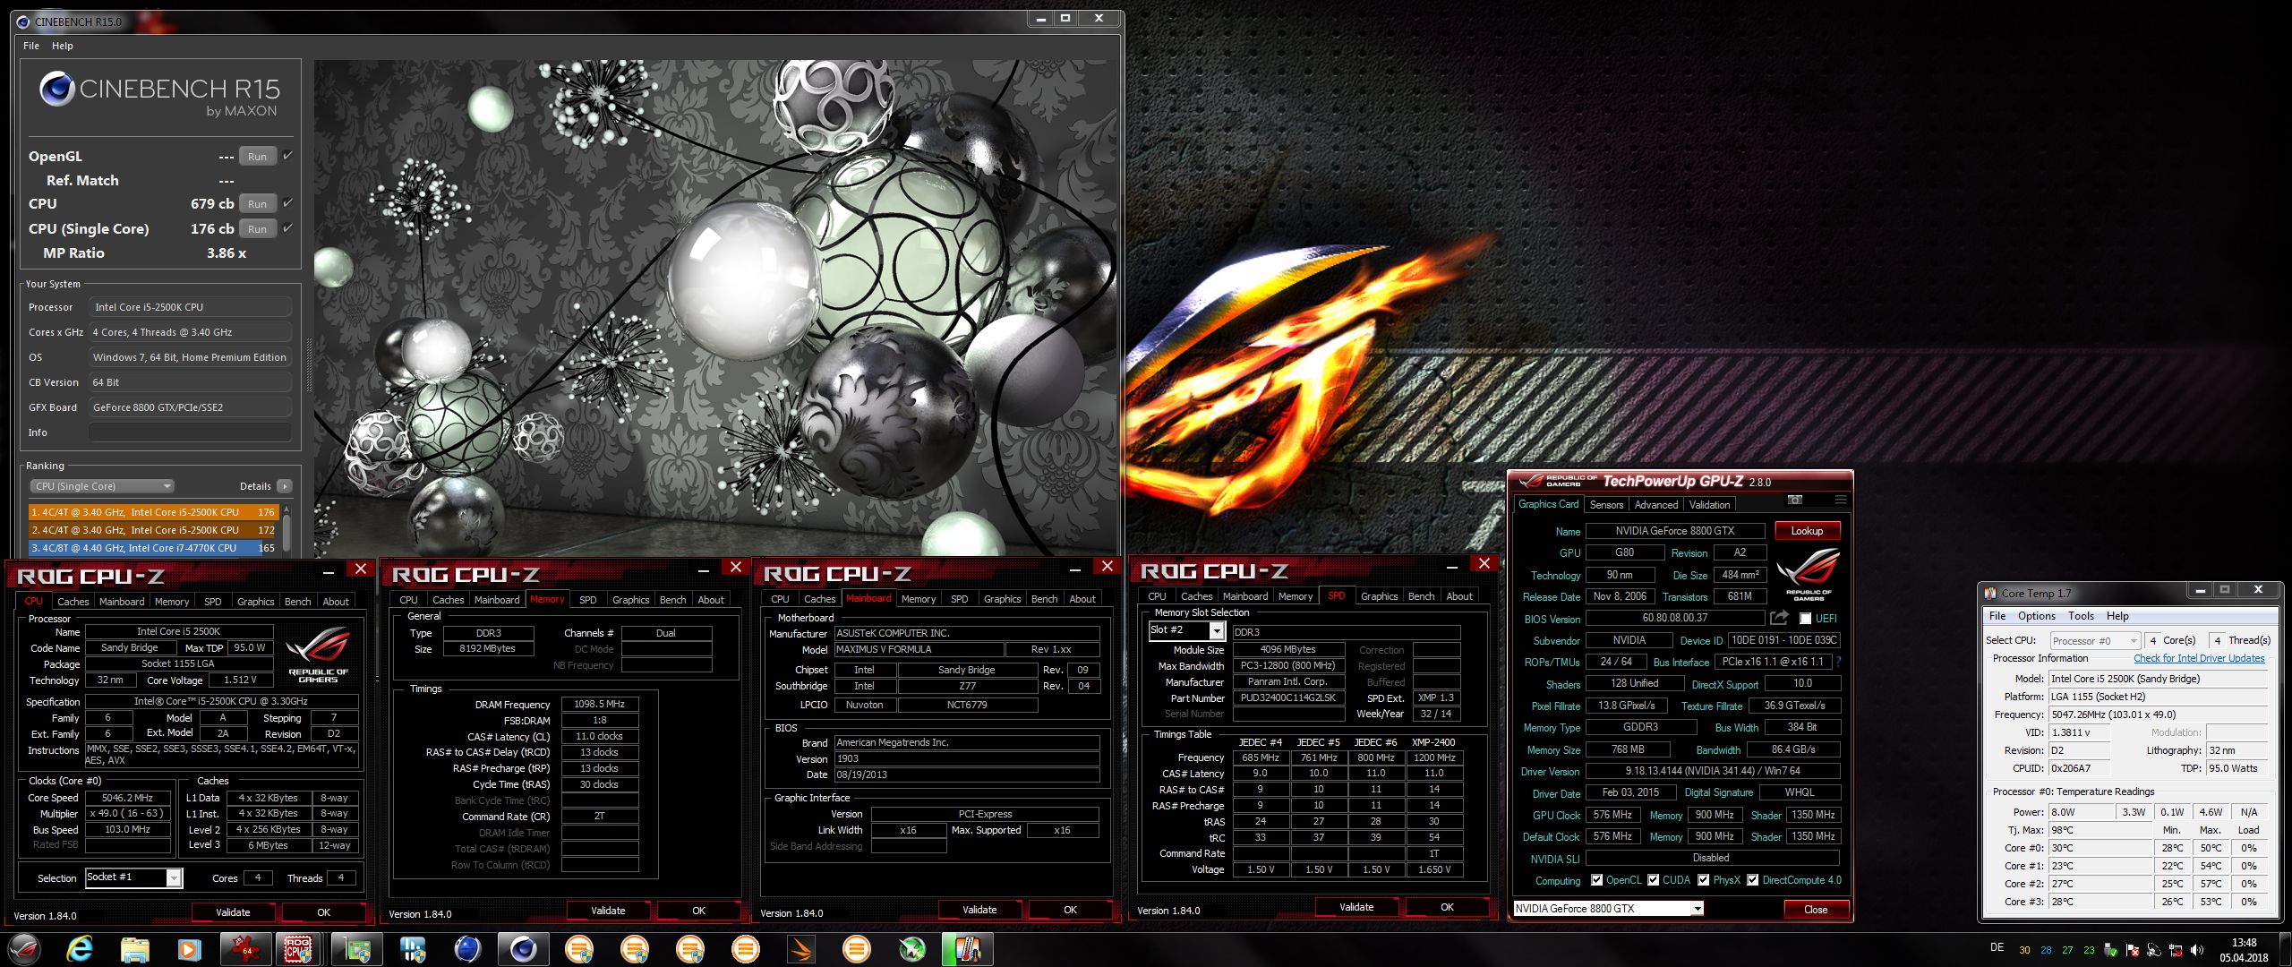2292x967 pixels.
Task: Launch Internet Explorer from the taskbar
Action: [x=81, y=949]
